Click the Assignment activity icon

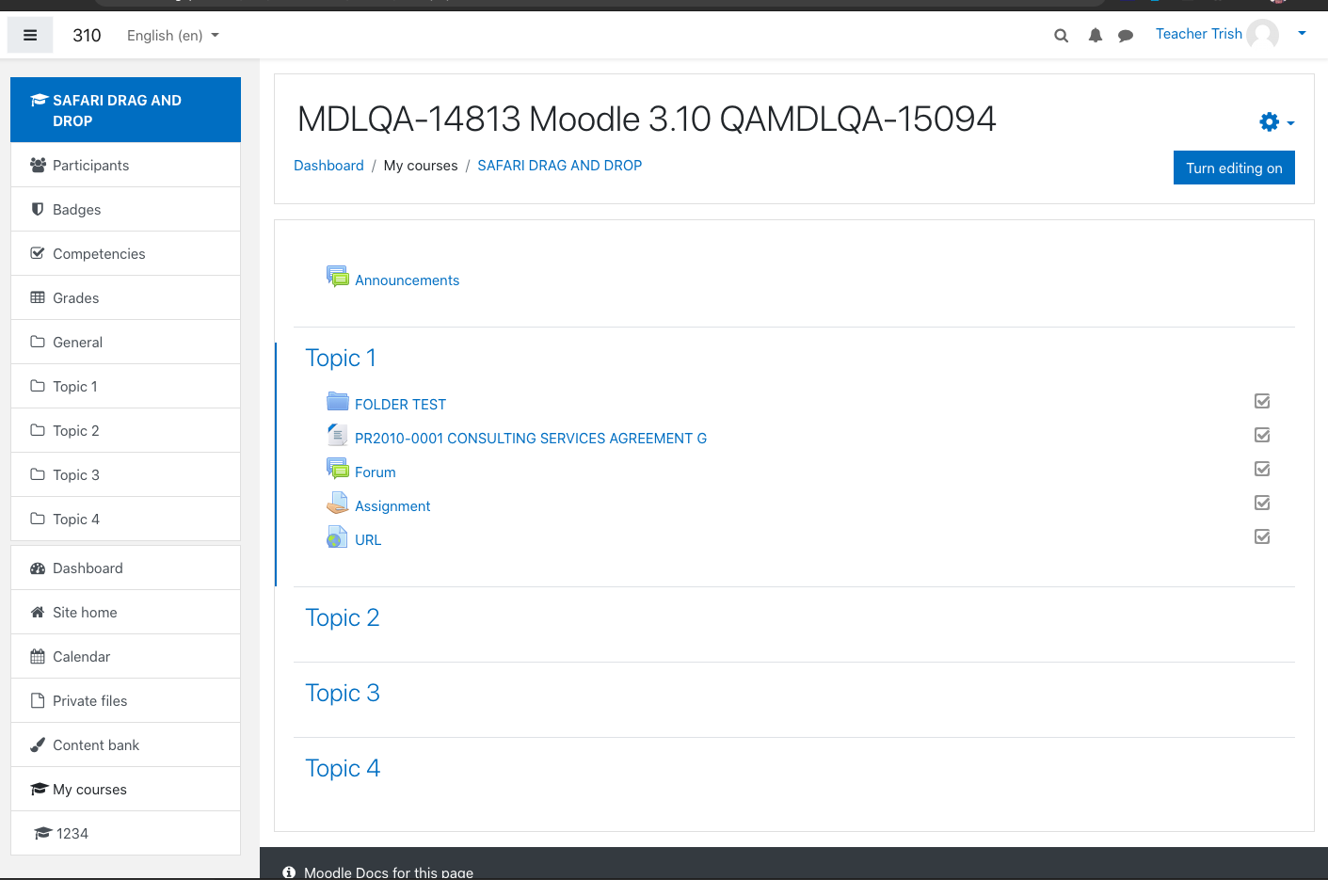click(338, 503)
